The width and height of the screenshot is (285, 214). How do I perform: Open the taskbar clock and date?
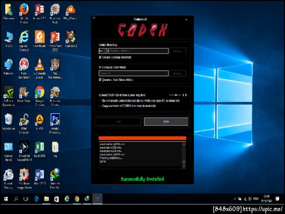266,199
